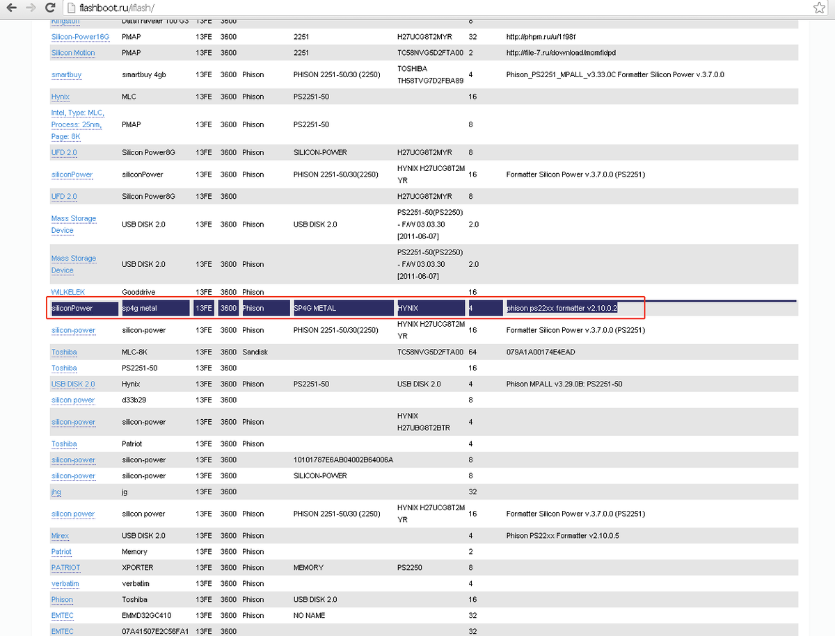
Task: Click the H27UBG8T2BTR cell
Action: 423,422
